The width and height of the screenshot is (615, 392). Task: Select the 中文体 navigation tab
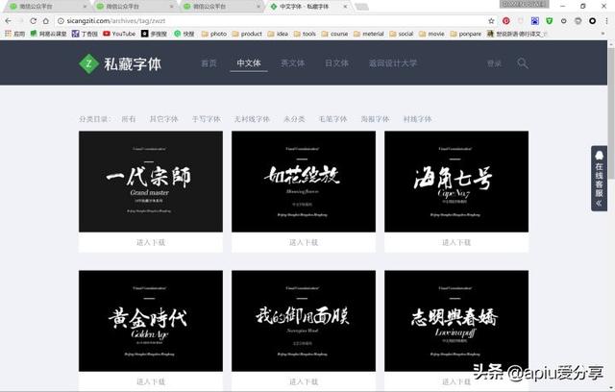249,63
